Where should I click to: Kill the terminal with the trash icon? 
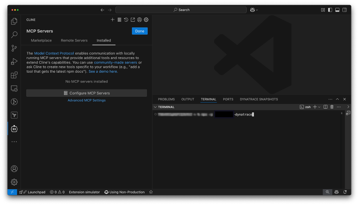pos(332,107)
